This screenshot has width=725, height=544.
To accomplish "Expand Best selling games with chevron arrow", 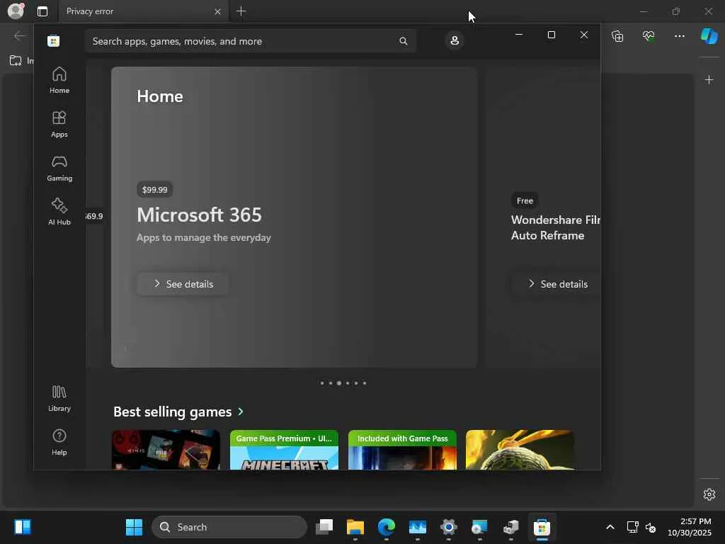I will click(x=241, y=412).
